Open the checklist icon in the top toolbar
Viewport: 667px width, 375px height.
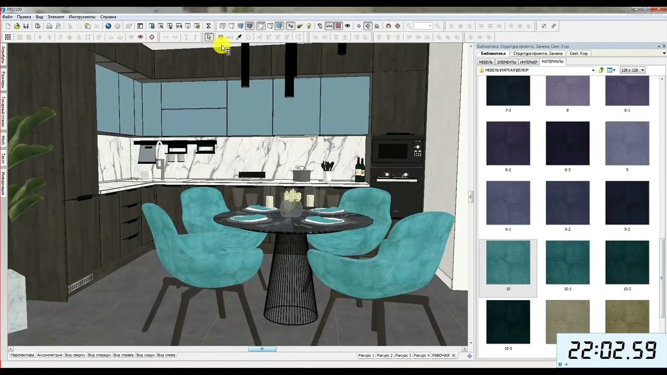140,26
